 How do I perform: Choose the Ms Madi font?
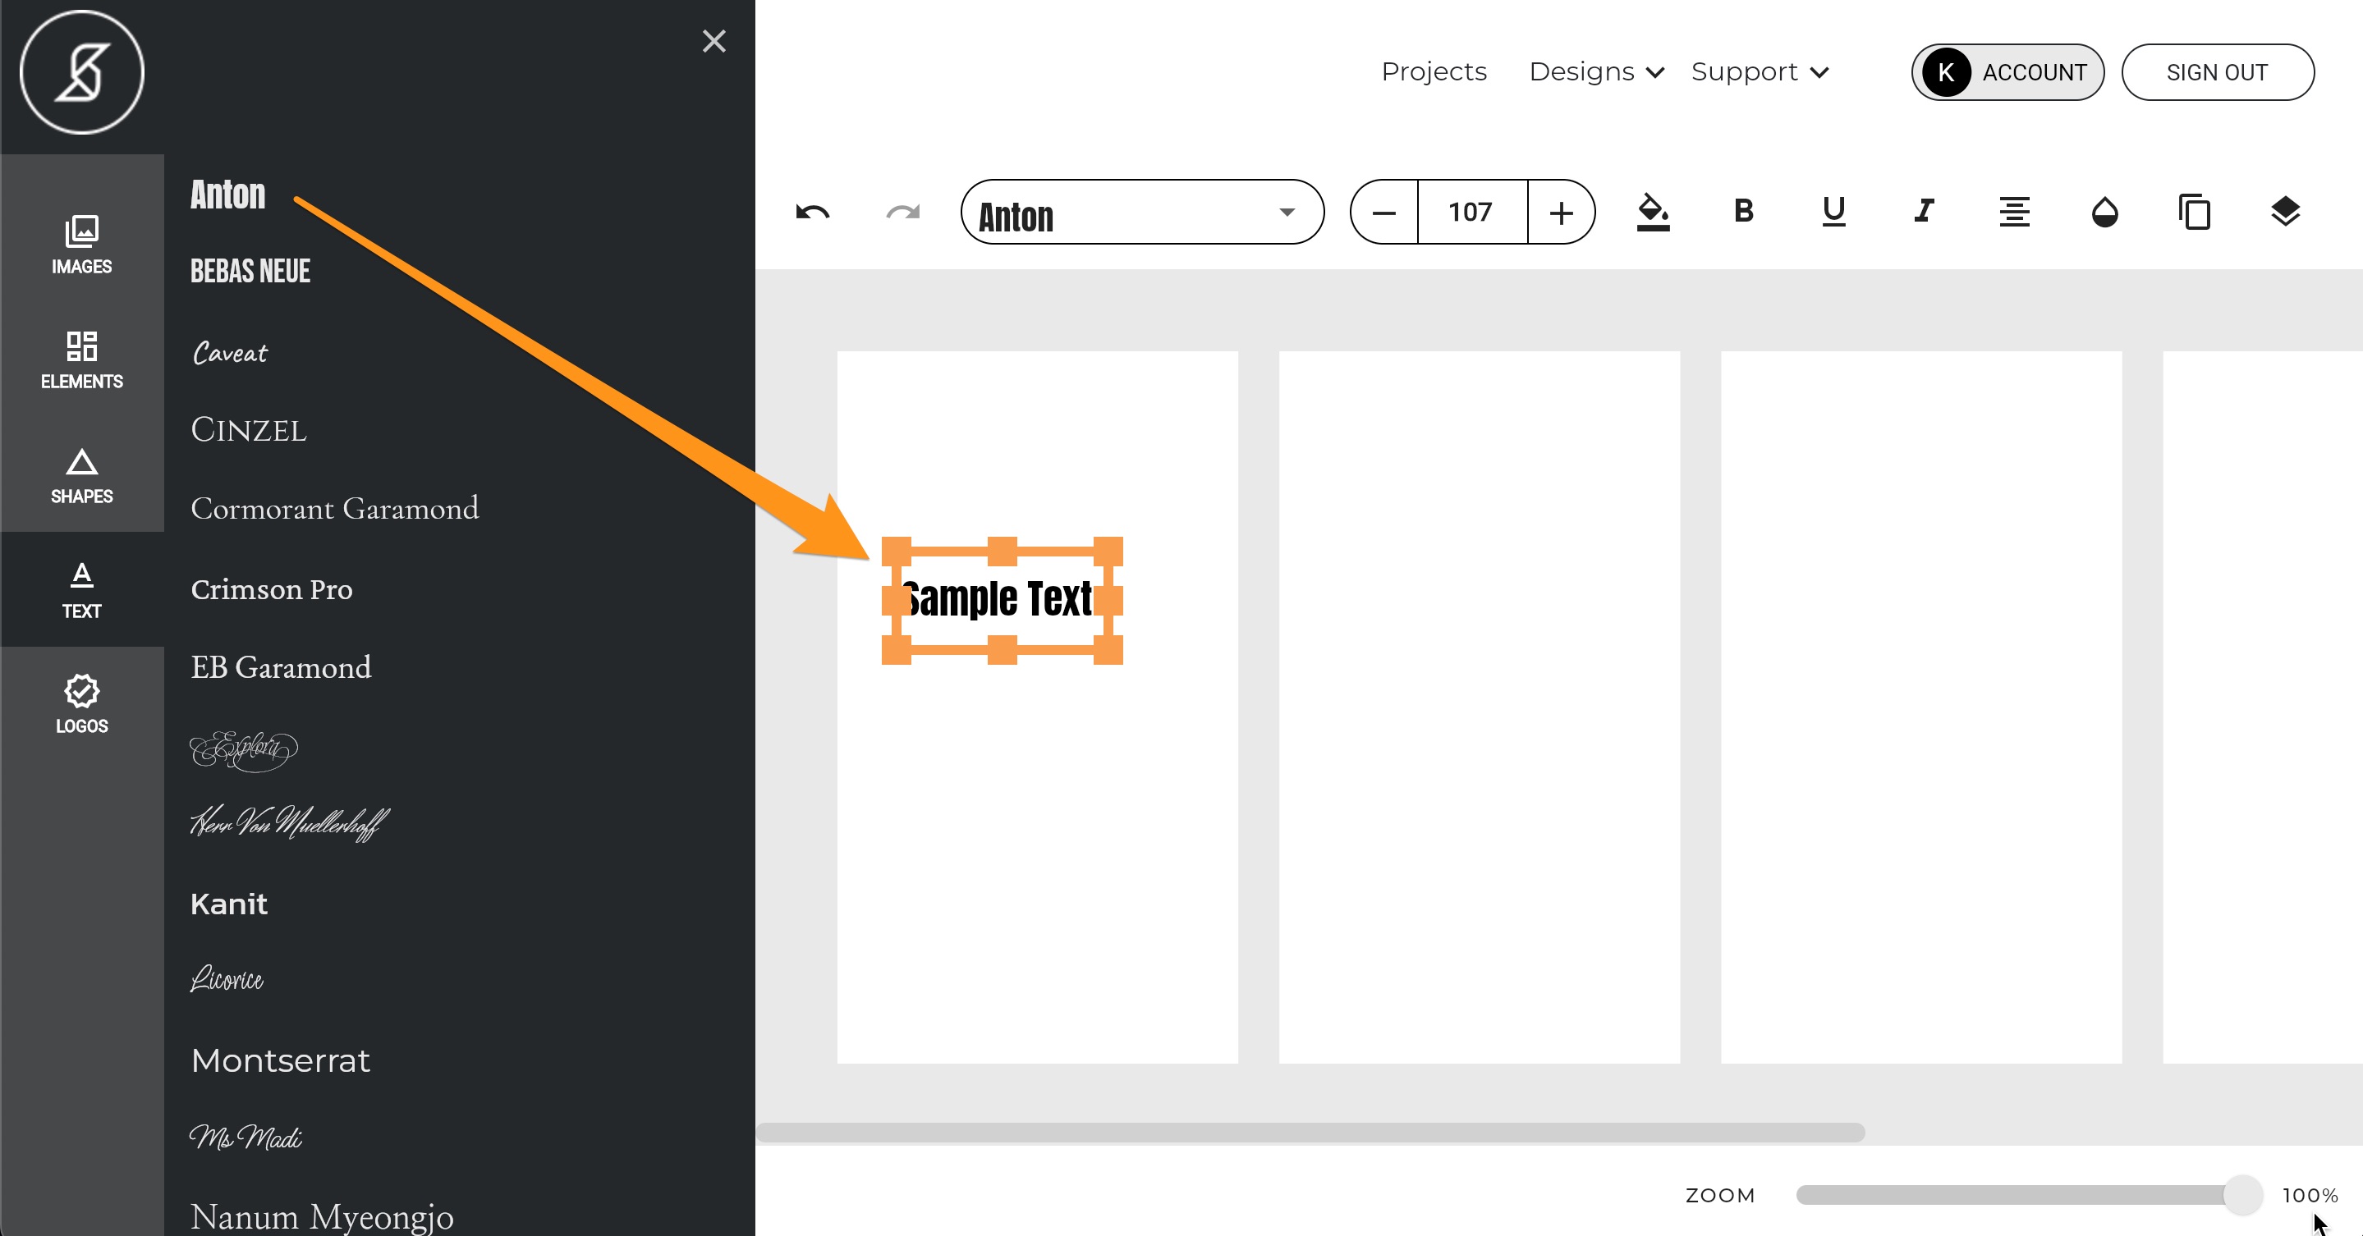[x=245, y=1137]
